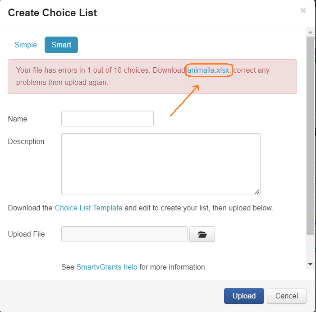Image resolution: width=316 pixels, height=312 pixels.
Task: Download the animalia.xlsx error file
Action: coord(209,71)
